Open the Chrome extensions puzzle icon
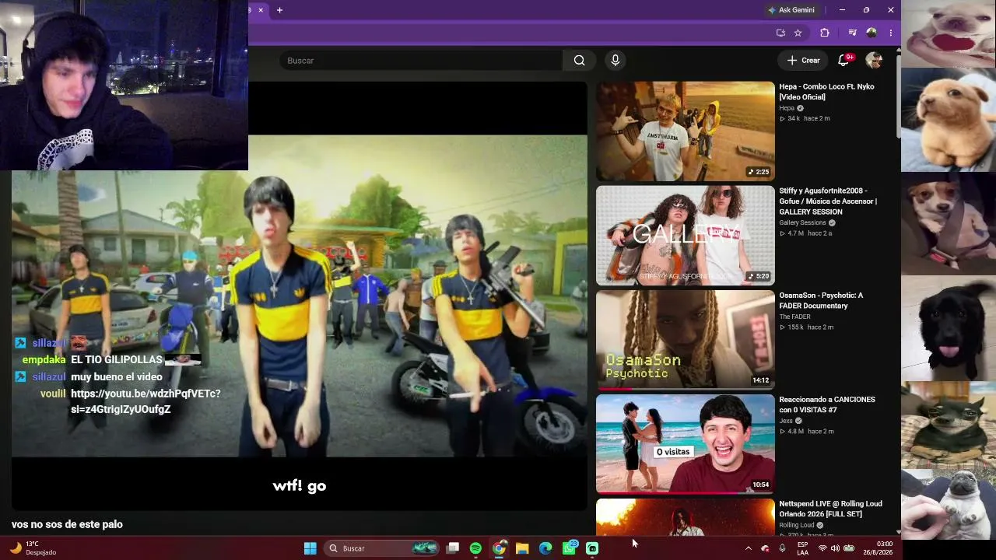The image size is (996, 560). point(825,33)
